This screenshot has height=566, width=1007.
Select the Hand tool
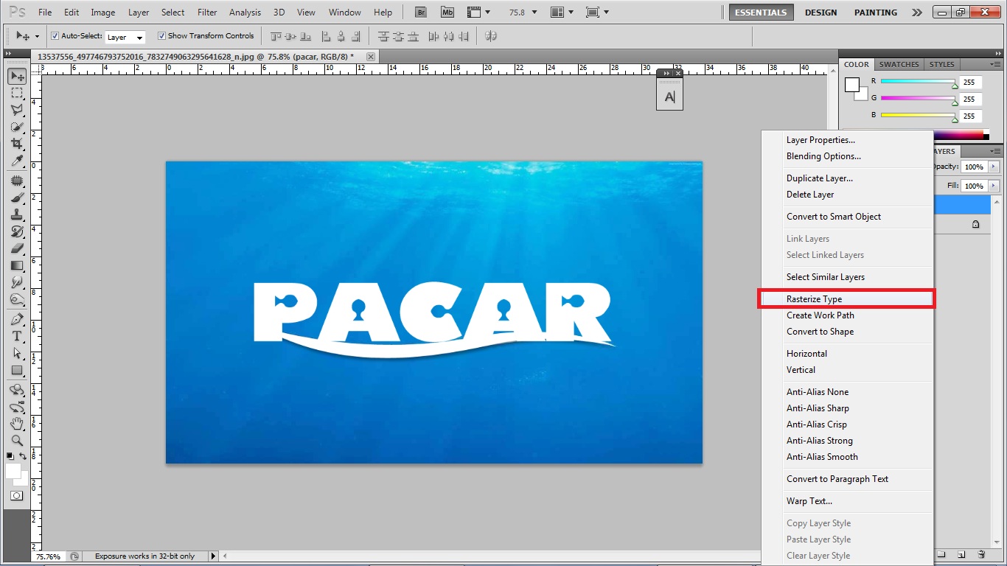(x=17, y=424)
